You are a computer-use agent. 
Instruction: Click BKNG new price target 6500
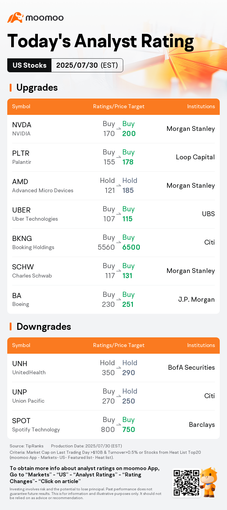coord(131,247)
